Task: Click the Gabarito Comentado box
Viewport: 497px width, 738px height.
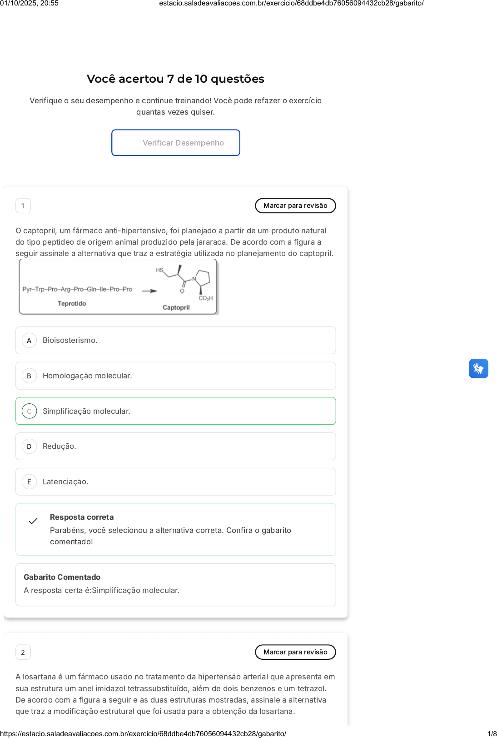Action: pyautogui.click(x=175, y=584)
